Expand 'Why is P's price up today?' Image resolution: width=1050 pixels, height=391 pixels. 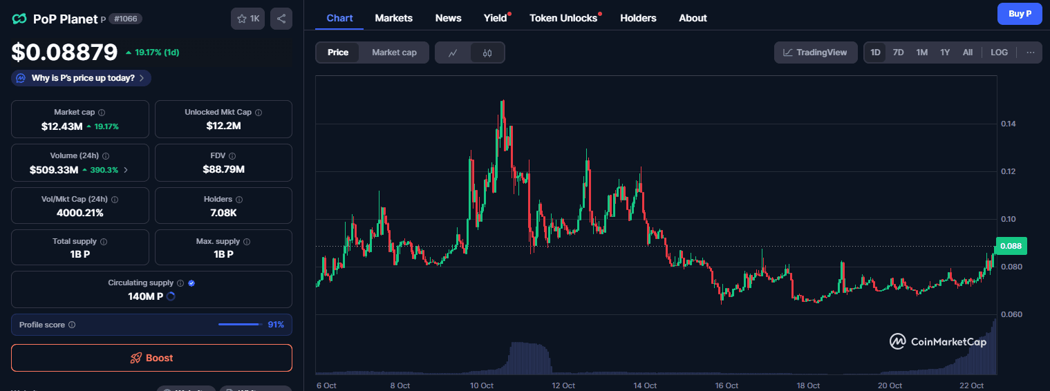pyautogui.click(x=82, y=78)
